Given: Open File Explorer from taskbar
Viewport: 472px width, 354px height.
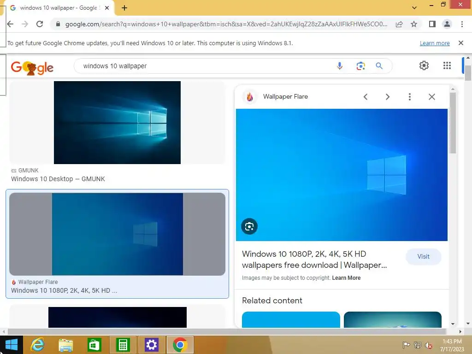Looking at the screenshot, I should 65,345.
